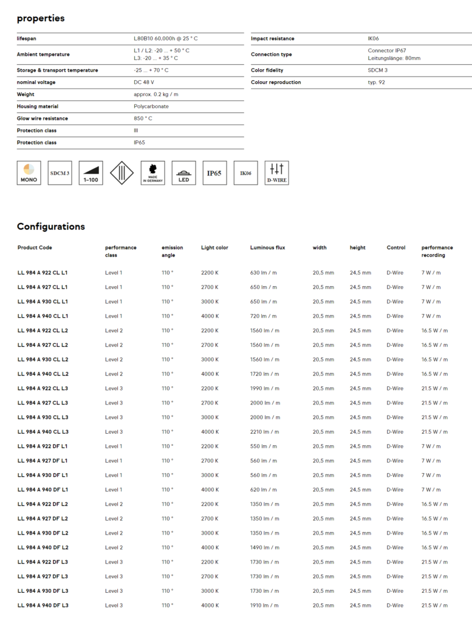Click the lifespan L80B10 value
This screenshot has height=622, width=472.
[x=165, y=39]
